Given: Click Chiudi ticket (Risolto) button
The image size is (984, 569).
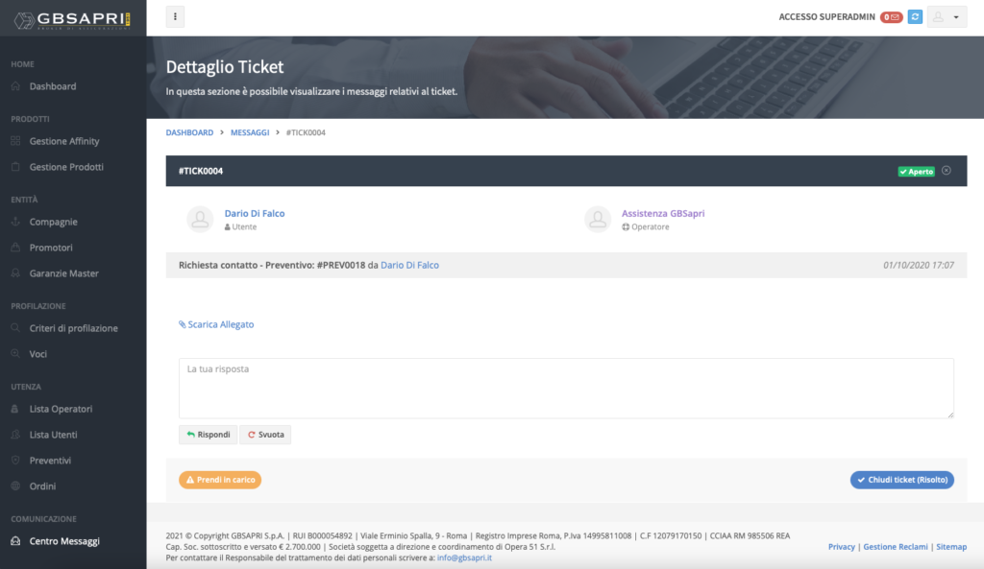Looking at the screenshot, I should (x=901, y=480).
